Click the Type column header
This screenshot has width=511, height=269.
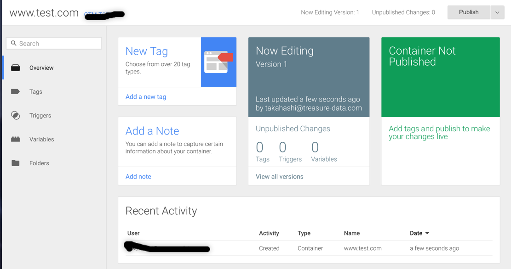point(304,233)
